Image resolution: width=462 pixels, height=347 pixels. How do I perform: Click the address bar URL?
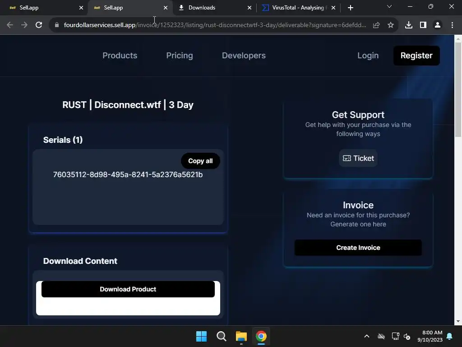point(215,25)
